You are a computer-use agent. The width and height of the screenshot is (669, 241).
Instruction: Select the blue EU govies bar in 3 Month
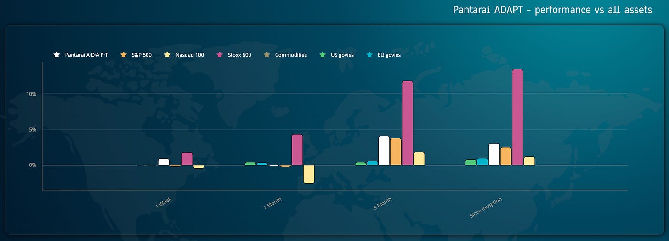coord(372,163)
